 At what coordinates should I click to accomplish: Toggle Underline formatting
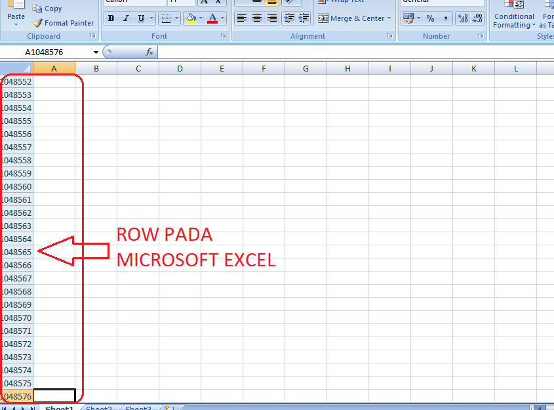click(141, 18)
